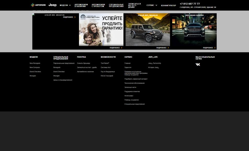Click ПОДРОБНЕЕ on the card with missing image

point(69,17)
